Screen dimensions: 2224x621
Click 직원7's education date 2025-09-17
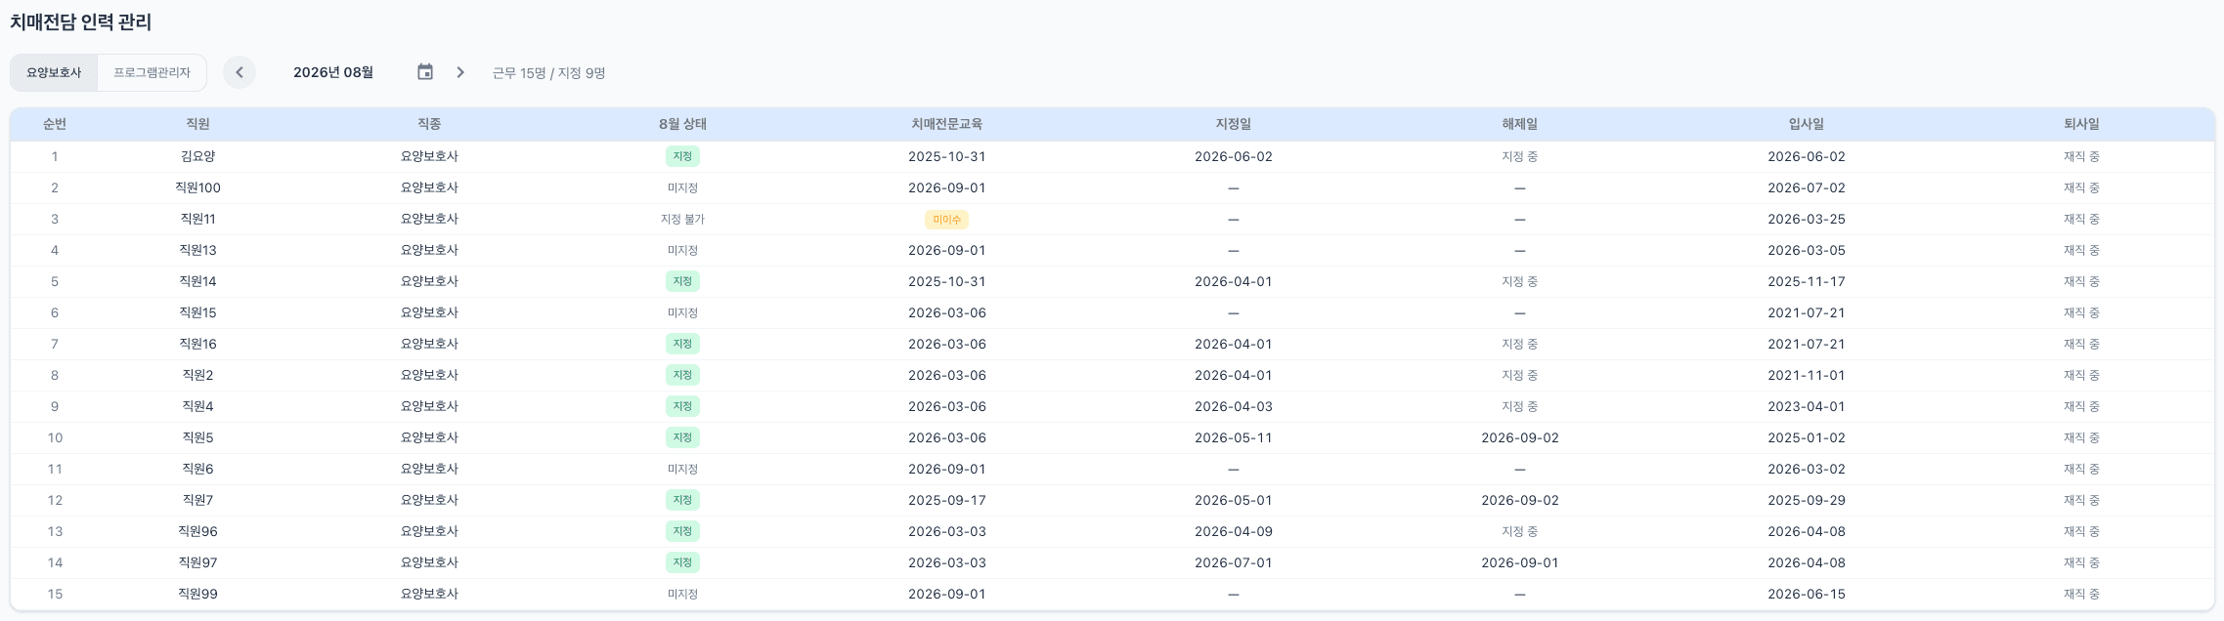pyautogui.click(x=946, y=500)
